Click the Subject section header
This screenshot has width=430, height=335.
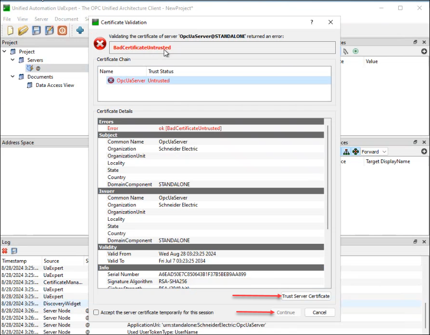(x=211, y=135)
